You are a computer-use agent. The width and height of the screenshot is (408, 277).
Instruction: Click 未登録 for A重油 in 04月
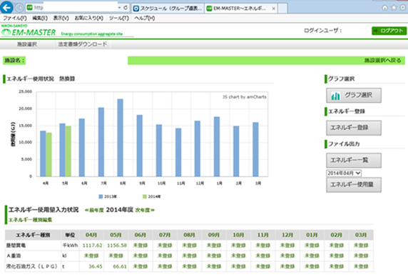(91, 256)
